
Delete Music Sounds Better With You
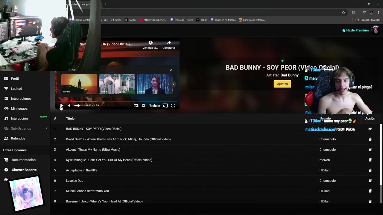(x=370, y=191)
